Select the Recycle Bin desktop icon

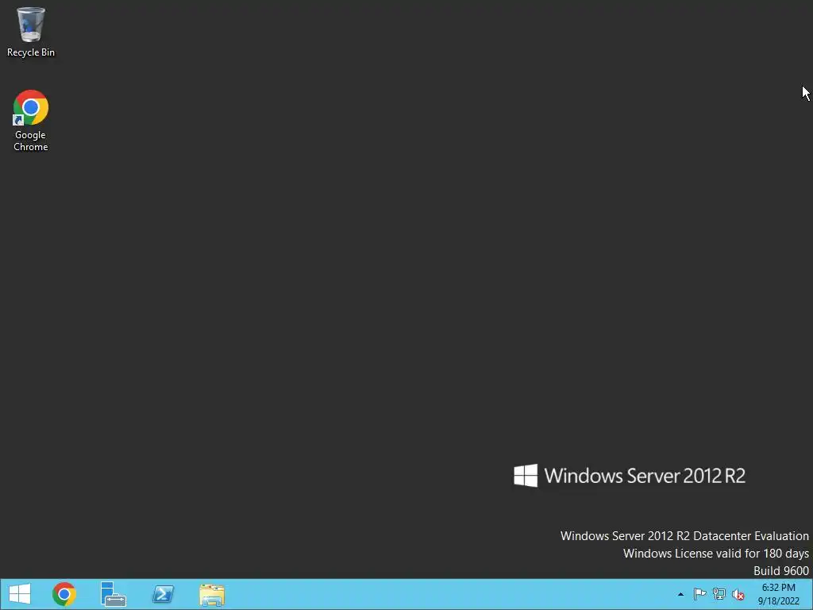coord(31,31)
